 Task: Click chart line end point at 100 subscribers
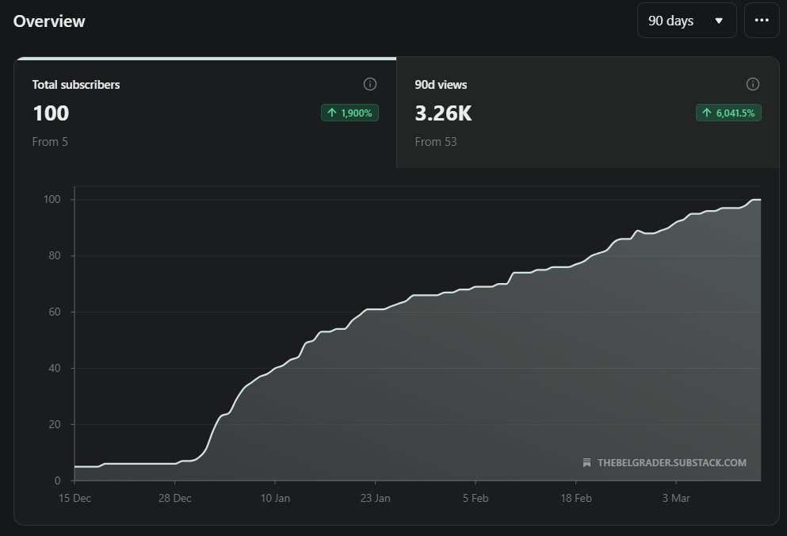pos(760,200)
